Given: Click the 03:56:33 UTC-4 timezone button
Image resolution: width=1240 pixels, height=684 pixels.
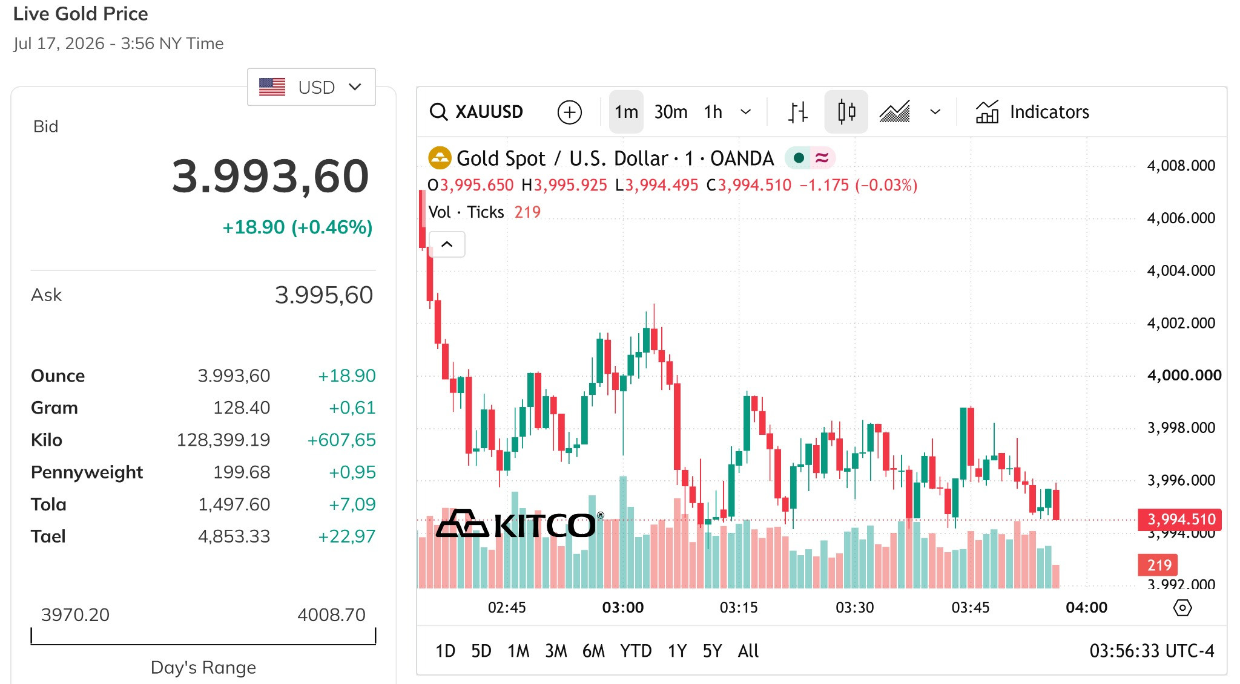Looking at the screenshot, I should 1152,651.
